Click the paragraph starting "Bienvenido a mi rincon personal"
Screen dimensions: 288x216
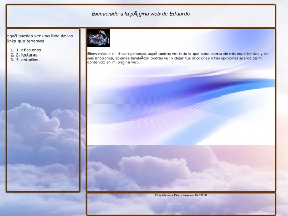coord(178,58)
